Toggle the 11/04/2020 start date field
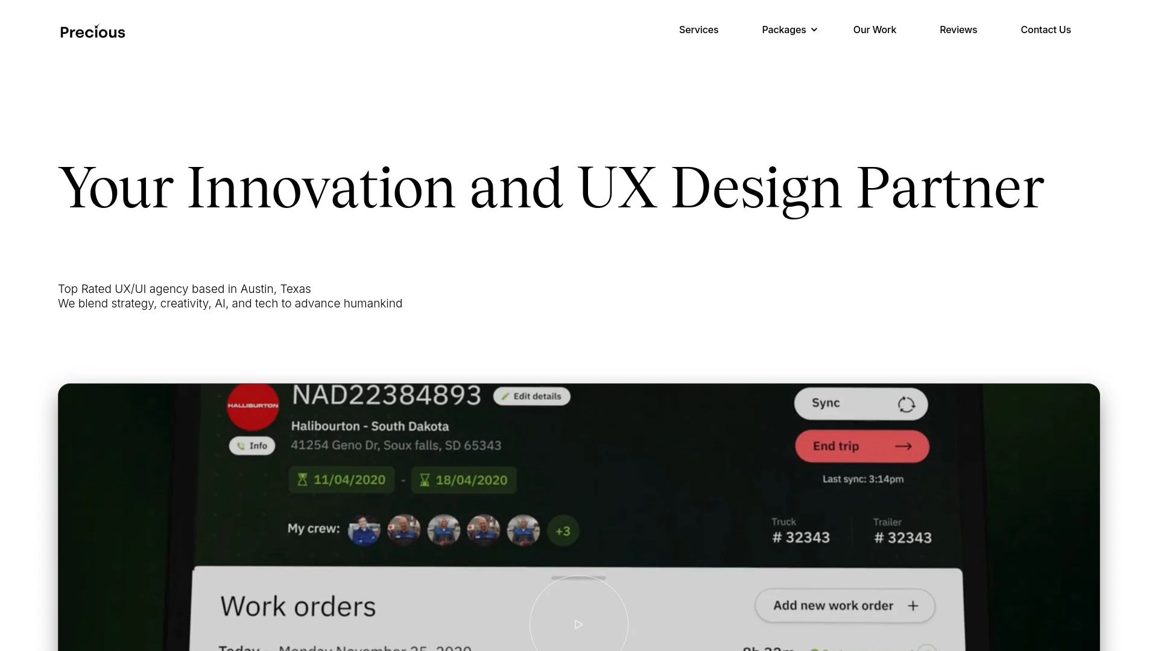Screen dimensions: 1158x651 tap(341, 480)
